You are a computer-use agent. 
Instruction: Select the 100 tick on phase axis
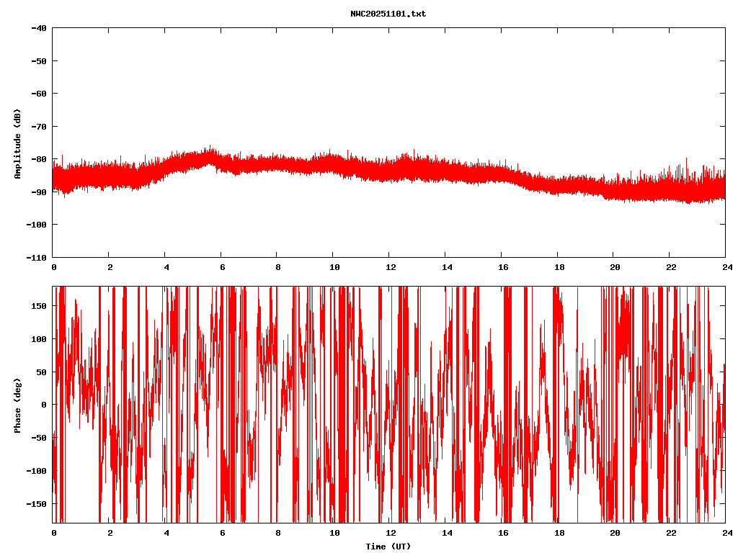coord(40,339)
